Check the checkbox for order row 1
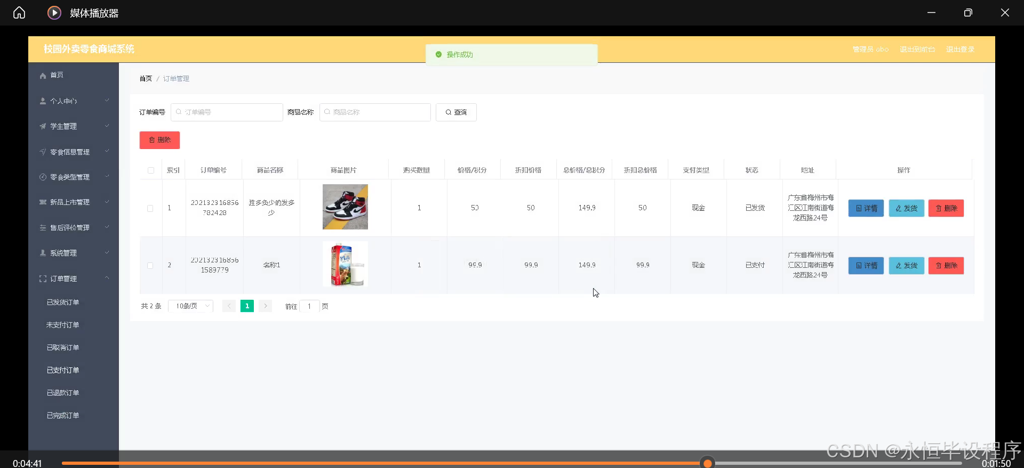1024x468 pixels. pos(150,208)
